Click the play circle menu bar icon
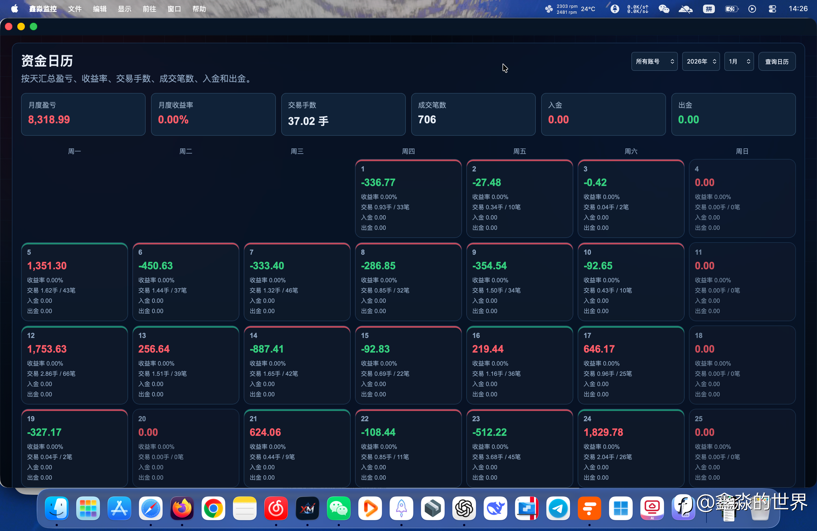 click(x=752, y=9)
